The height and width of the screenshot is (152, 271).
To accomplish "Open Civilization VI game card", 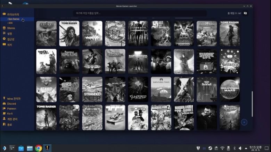I will coord(184,61).
